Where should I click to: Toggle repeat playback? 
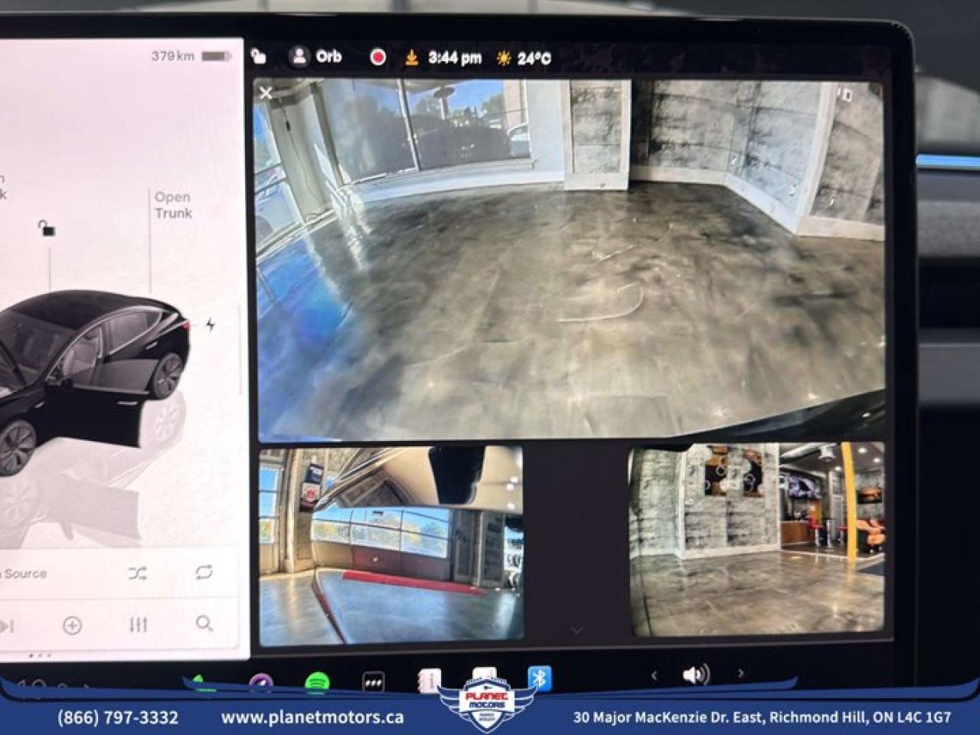click(204, 573)
